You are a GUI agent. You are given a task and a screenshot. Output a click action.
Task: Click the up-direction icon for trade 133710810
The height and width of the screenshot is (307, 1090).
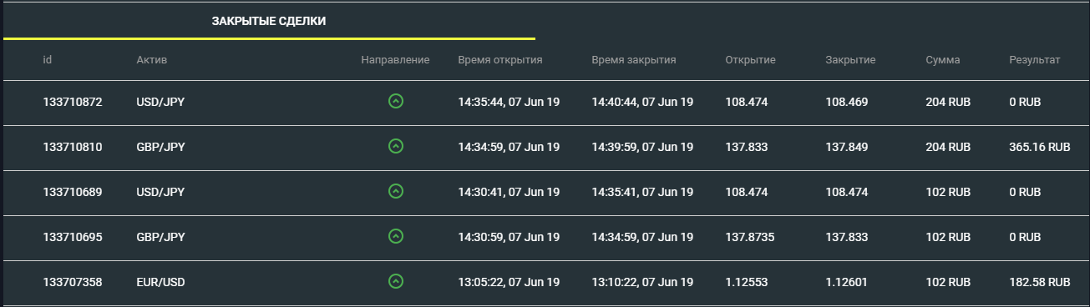point(396,147)
